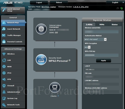Screen dimensions: 125x109
Task: Click the IPv6 globe icon
Action: click(x=4, y=73)
